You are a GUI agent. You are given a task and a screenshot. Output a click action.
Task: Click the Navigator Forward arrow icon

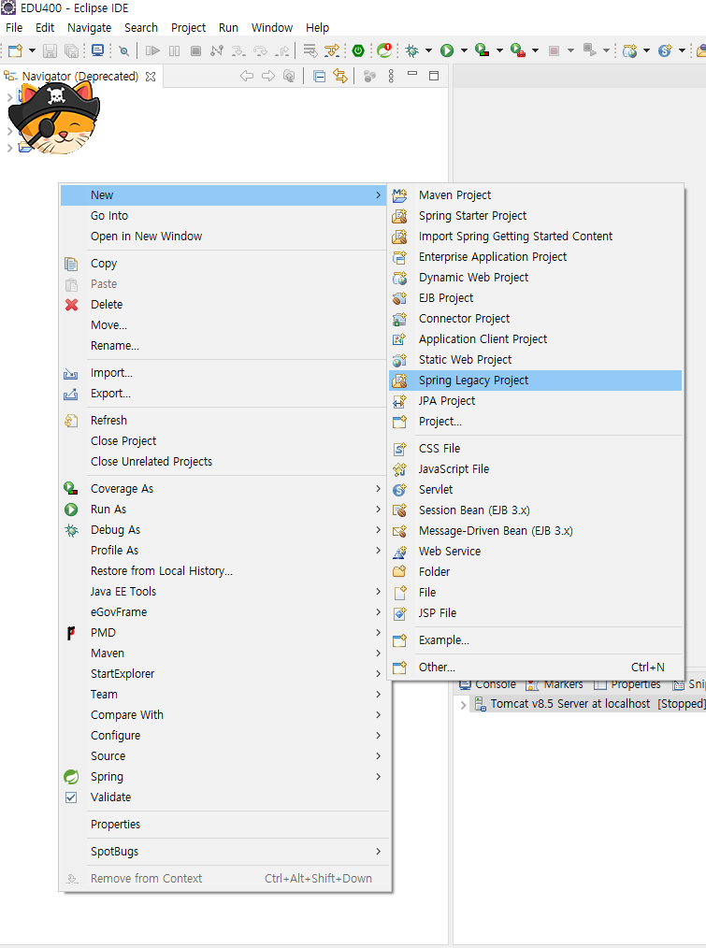click(x=268, y=76)
